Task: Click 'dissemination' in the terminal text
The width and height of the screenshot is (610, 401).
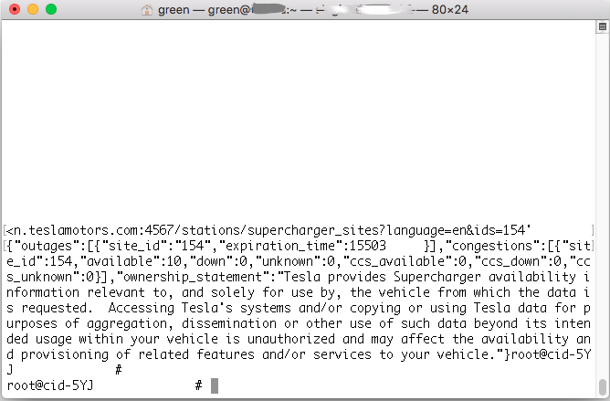Action: (x=229, y=324)
